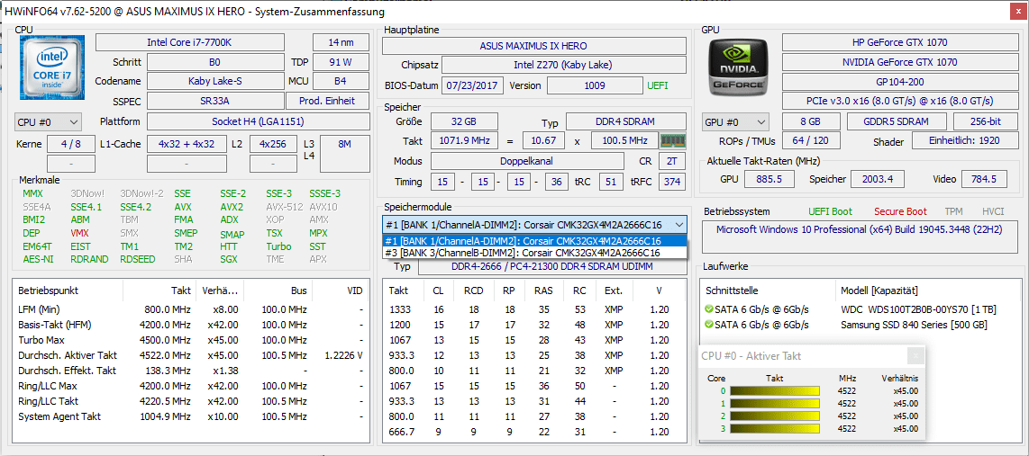Open the CPU #0 selector dropdown
The height and width of the screenshot is (456, 1029).
(x=48, y=121)
